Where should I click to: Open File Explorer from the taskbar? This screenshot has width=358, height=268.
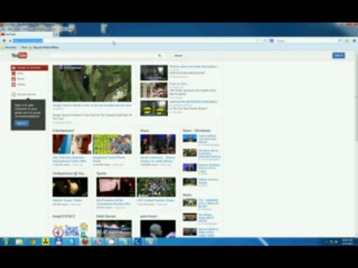(19, 242)
